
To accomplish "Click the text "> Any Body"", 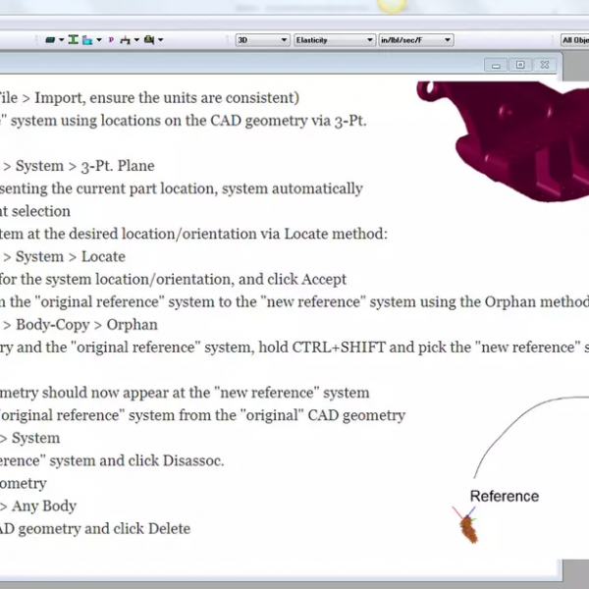I will tap(38, 507).
